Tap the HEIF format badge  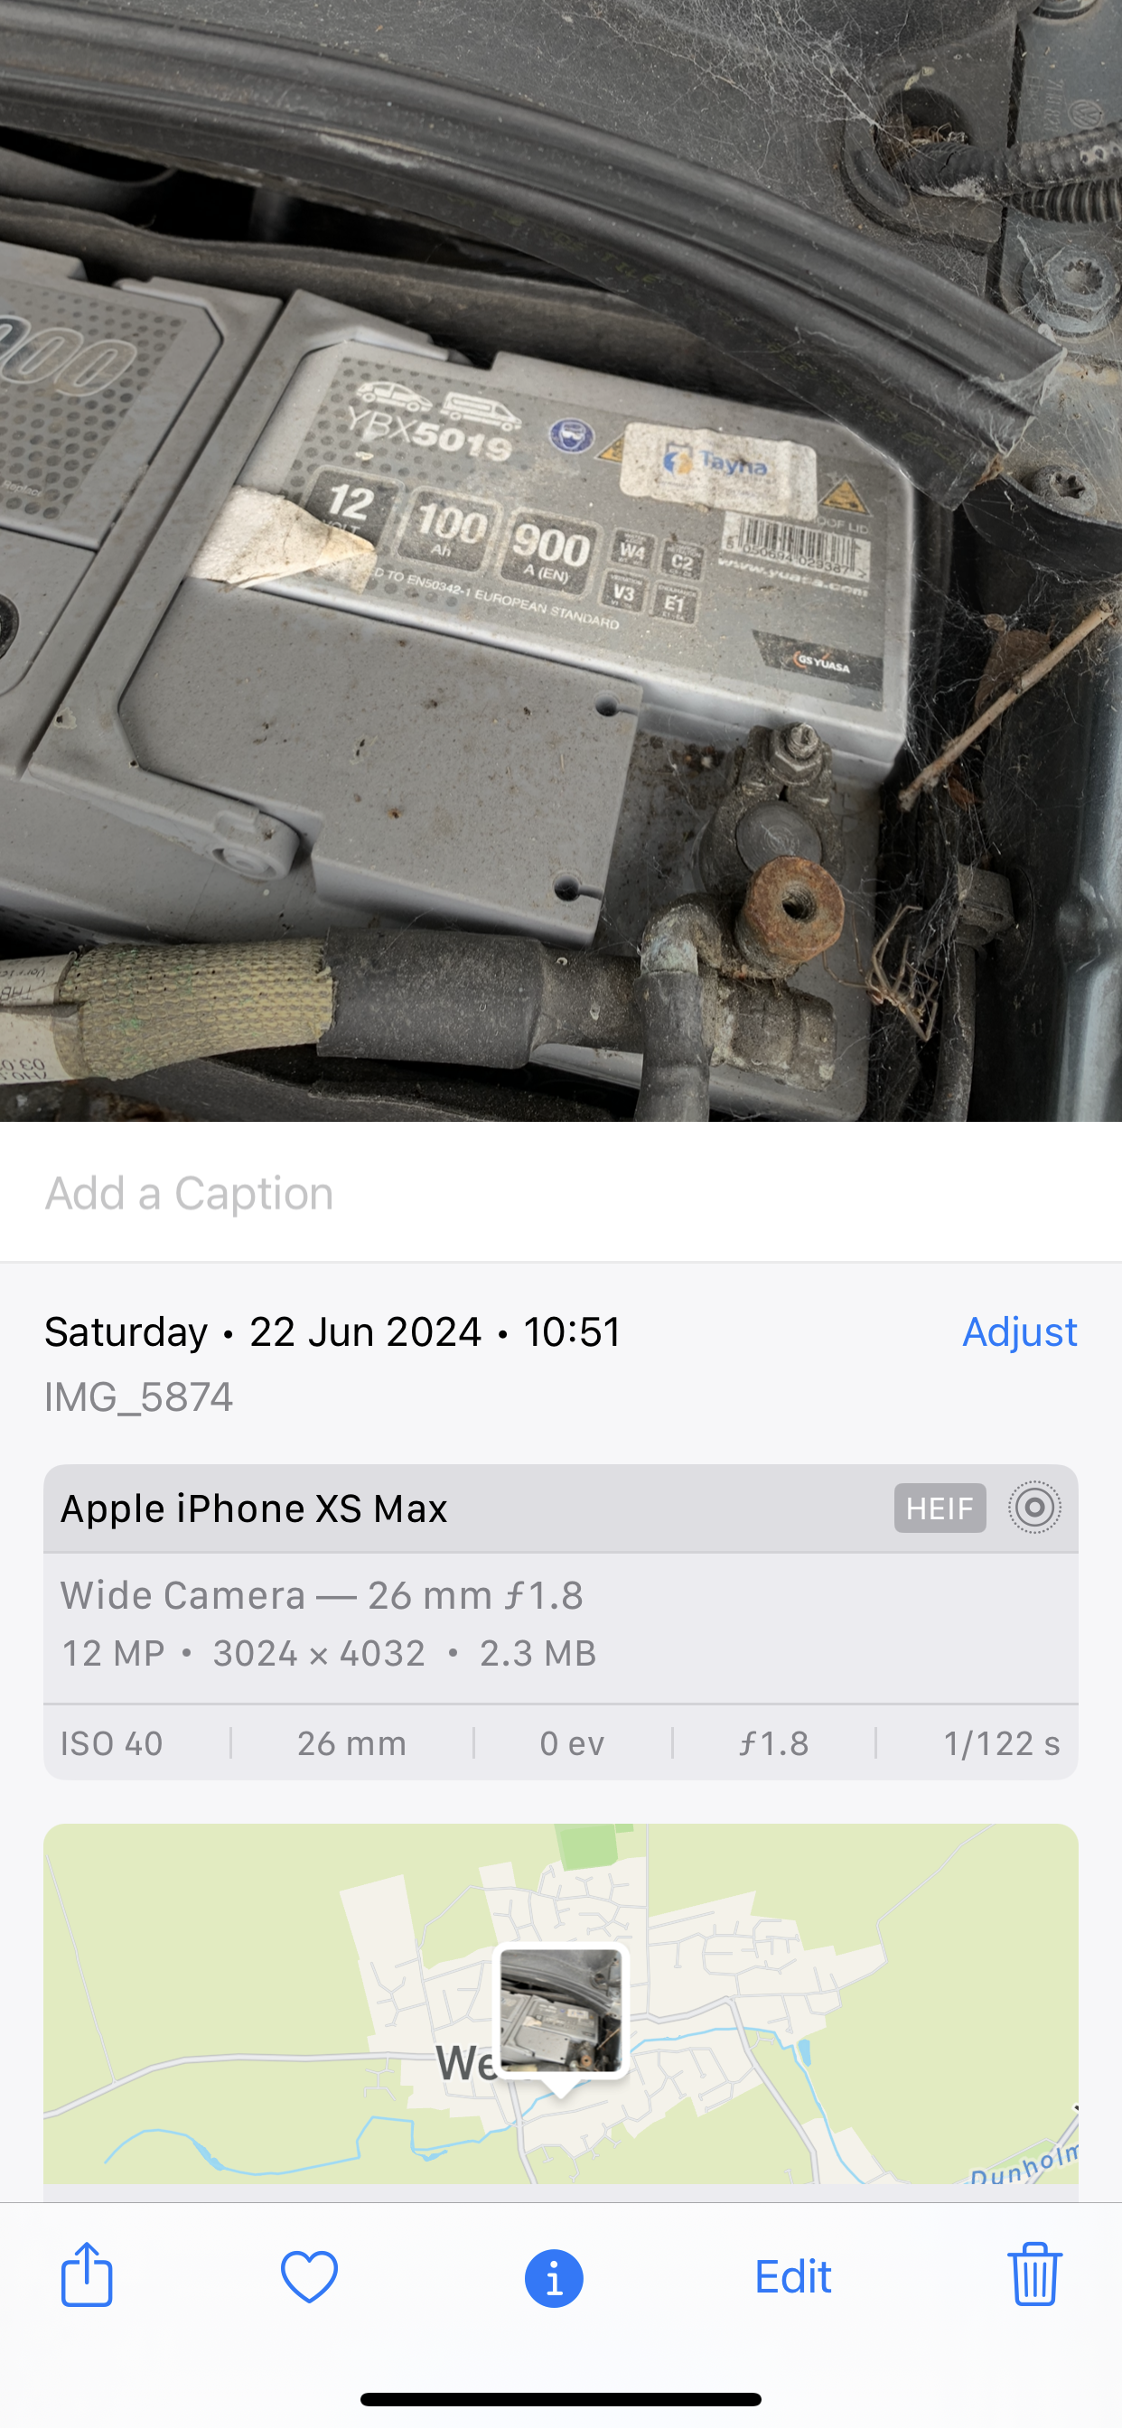(x=940, y=1508)
